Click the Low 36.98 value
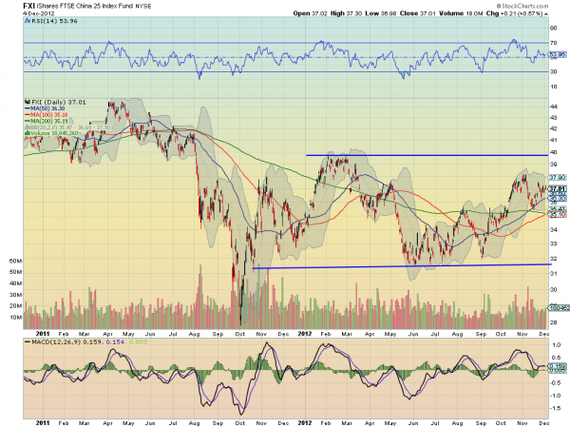Image resolution: width=570 pixels, height=428 pixels. tap(381, 13)
